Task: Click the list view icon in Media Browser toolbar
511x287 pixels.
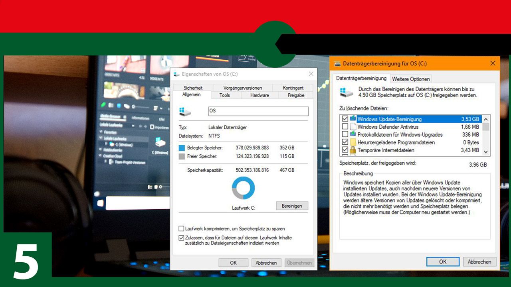Action: 156,108
